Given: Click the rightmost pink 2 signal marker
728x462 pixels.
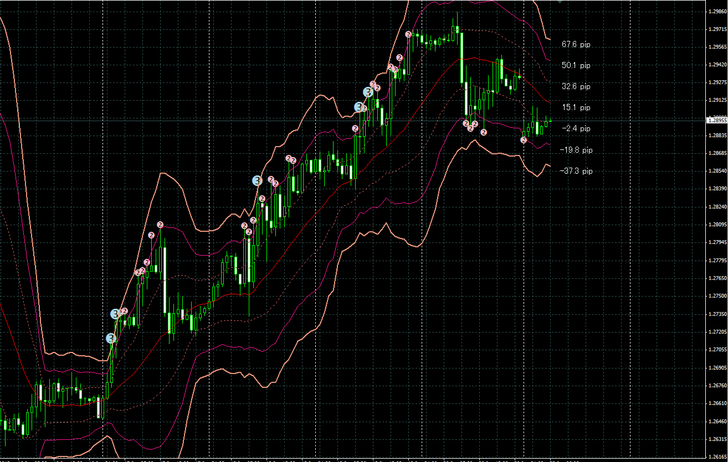Looking at the screenshot, I should pos(524,140).
